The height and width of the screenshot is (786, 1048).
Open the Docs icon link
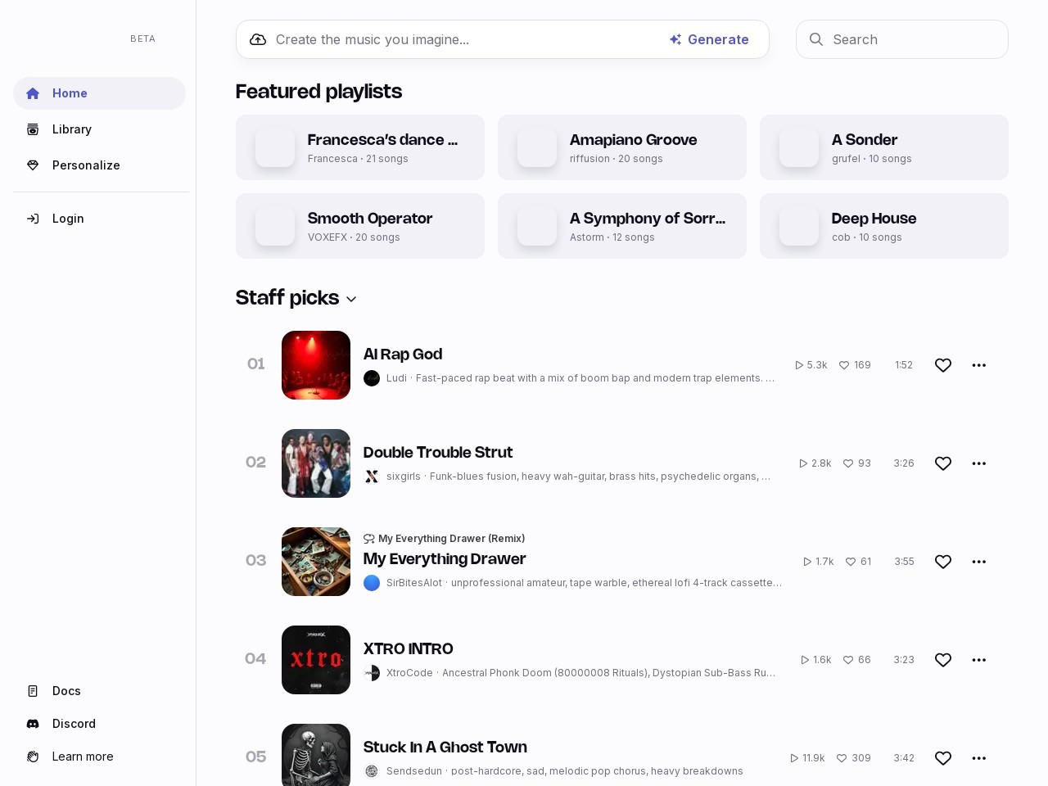coord(33,691)
